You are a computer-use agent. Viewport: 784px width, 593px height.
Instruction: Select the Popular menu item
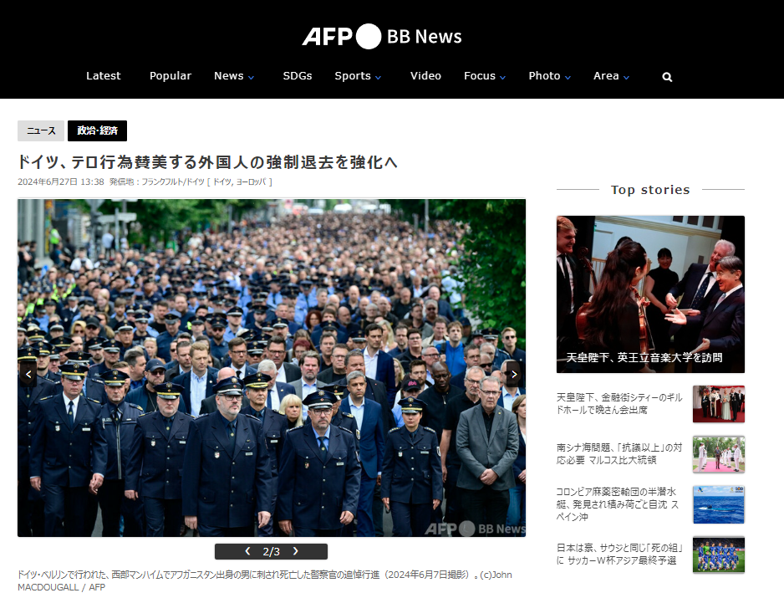[170, 76]
